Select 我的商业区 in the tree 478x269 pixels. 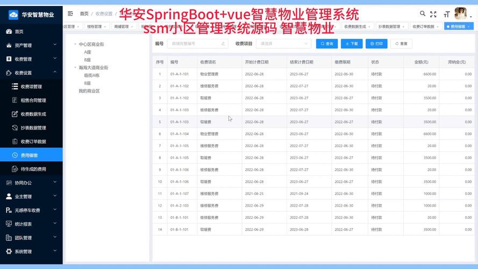(89, 91)
